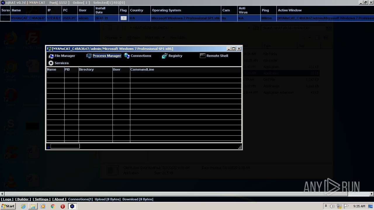Click the search field at process window bottom
This screenshot has height=210, width=374.
click(65, 146)
